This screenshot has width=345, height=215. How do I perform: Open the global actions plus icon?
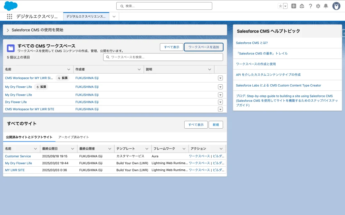tap(294, 6)
